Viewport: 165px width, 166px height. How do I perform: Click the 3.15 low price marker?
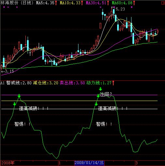pyautogui.click(x=9, y=71)
